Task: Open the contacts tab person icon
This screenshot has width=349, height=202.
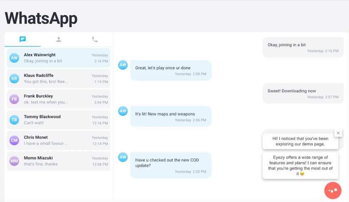Action: [x=59, y=40]
